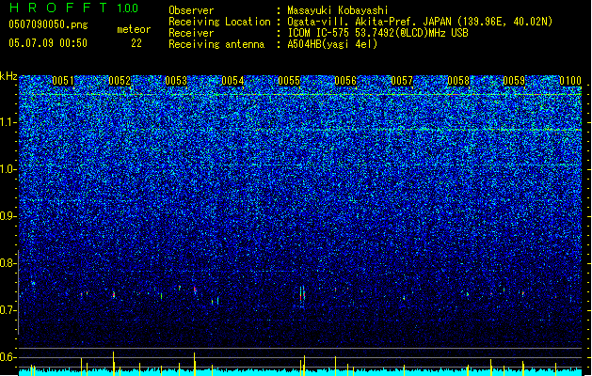592x376 pixels.
Task: Click the 0.7 frequency axis label
Action: click(8, 310)
